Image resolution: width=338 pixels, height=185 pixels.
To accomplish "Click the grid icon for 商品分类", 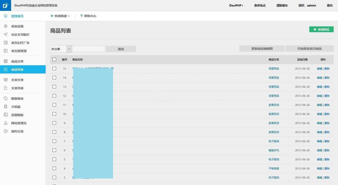I will pos(6,61).
